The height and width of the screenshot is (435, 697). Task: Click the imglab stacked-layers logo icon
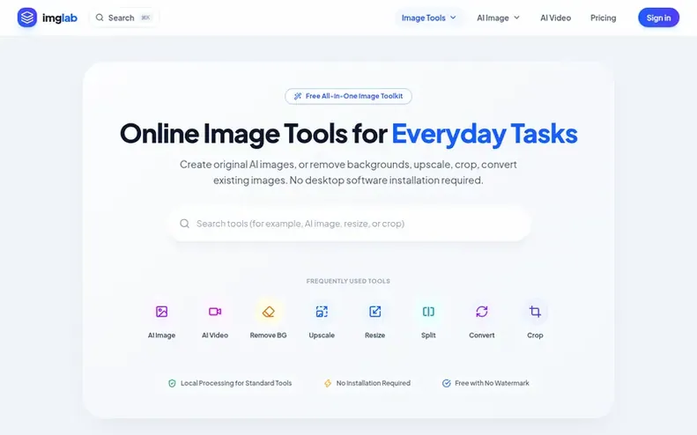pos(27,18)
